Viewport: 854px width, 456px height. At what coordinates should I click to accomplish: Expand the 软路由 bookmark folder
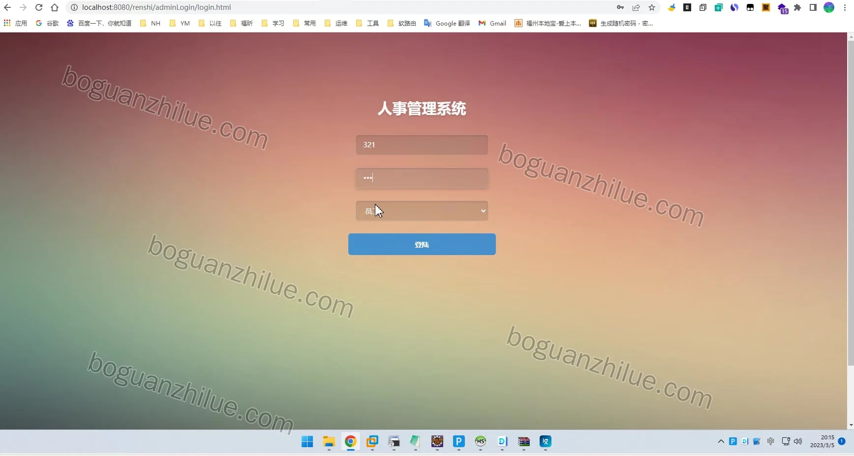(402, 23)
